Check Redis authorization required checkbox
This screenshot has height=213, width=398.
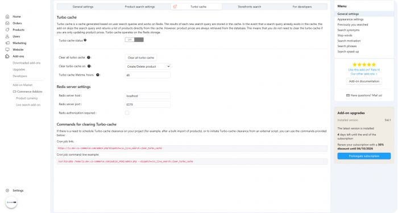(127, 113)
